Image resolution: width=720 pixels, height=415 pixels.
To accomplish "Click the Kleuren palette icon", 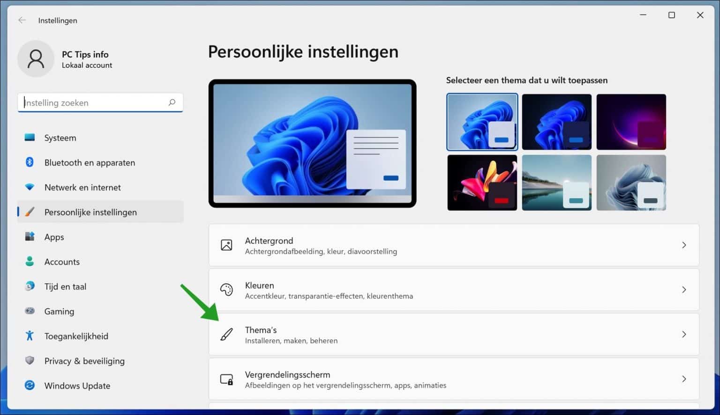I will tap(227, 290).
